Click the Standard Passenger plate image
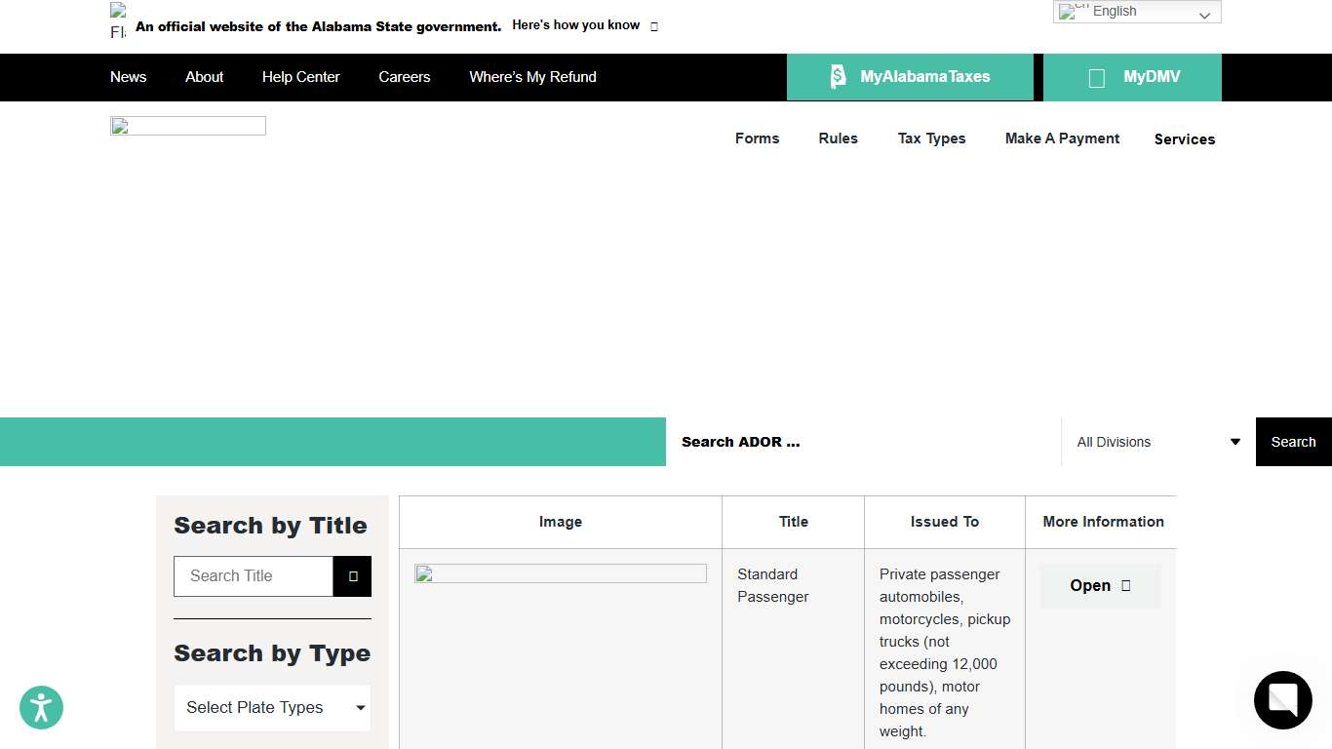 (x=560, y=573)
